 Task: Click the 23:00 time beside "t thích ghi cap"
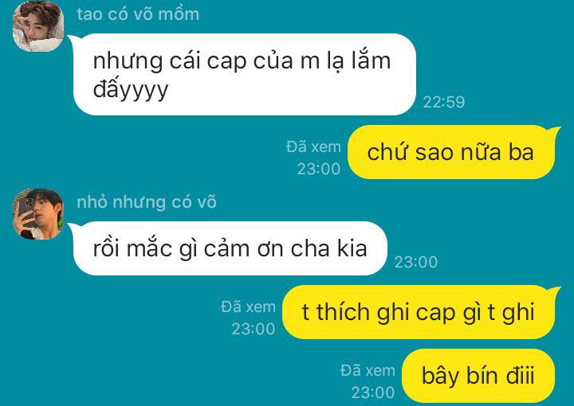(254, 329)
